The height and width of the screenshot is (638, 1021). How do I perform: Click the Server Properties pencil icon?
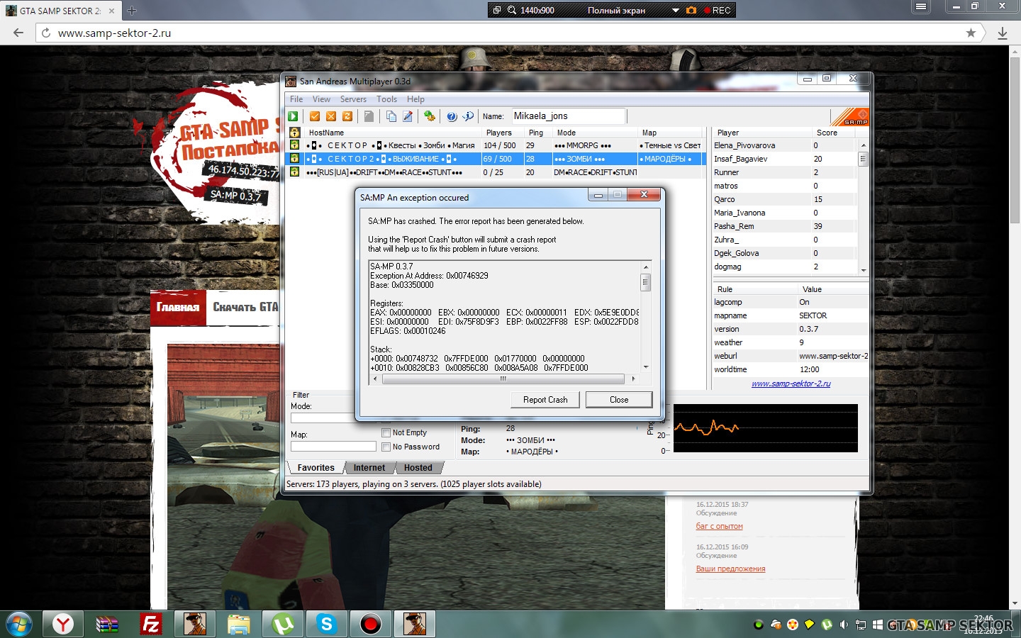[x=408, y=116]
